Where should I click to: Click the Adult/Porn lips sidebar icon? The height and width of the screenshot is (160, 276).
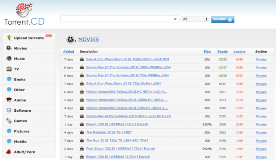[9, 152]
